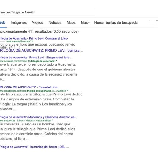Open TRILOGIA DE AUSCHWITZ - Casa del Libro

[29, 87]
